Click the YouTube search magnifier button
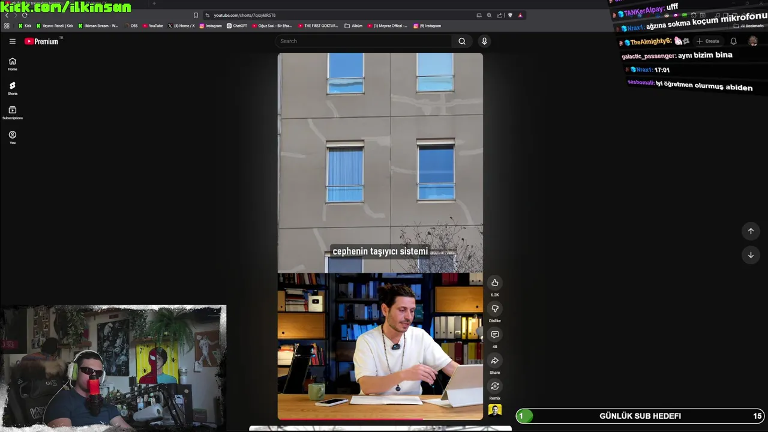This screenshot has width=768, height=432. [x=462, y=41]
